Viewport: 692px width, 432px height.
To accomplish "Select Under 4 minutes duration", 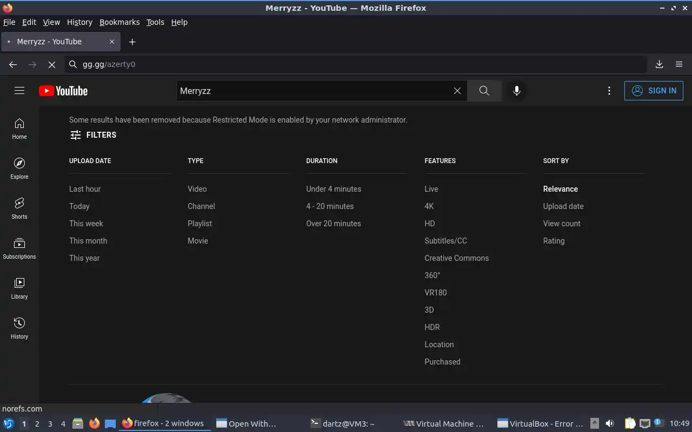I will [334, 189].
